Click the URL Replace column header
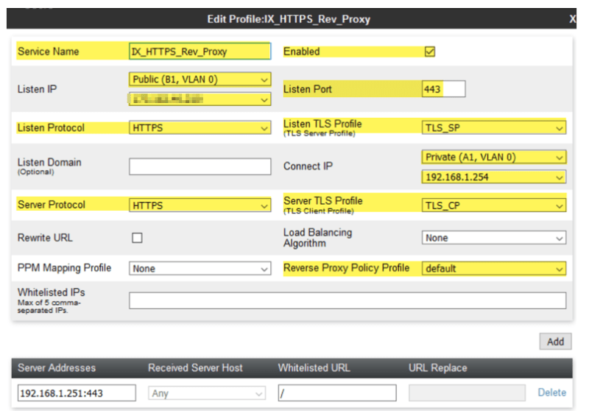589x411 pixels. (438, 368)
